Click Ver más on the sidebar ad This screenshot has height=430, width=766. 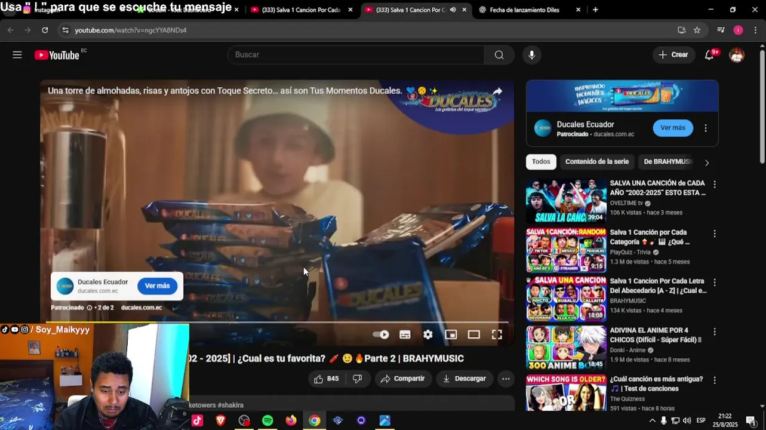(673, 128)
